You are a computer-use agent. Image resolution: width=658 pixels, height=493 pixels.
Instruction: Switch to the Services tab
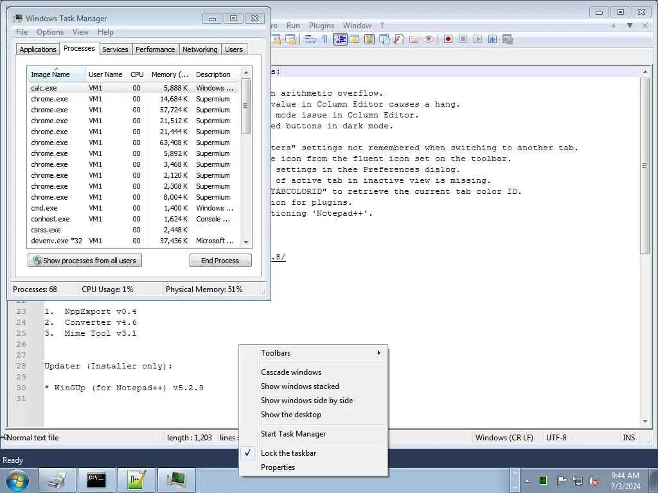(x=115, y=49)
